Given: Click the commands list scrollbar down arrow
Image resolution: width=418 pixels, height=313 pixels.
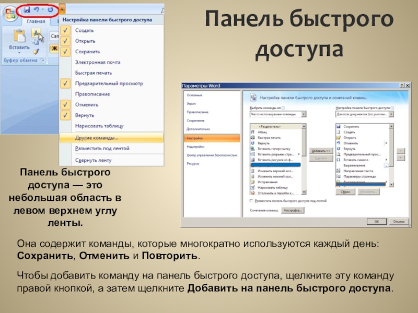Looking at the screenshot, I should [x=304, y=192].
